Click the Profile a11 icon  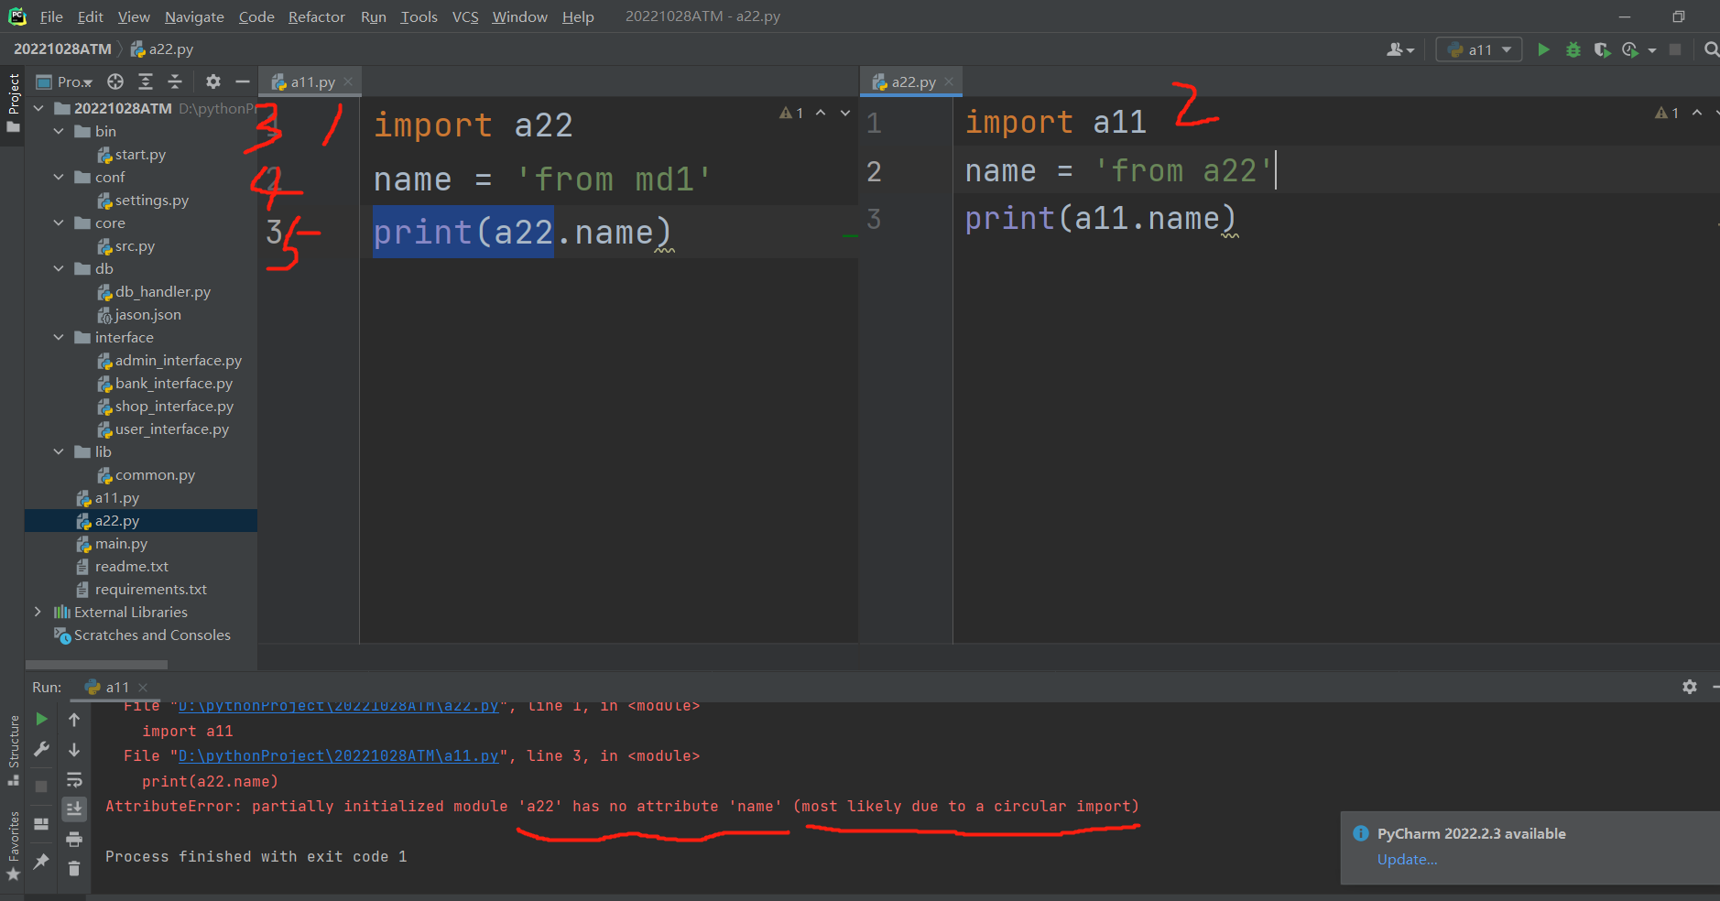tap(1630, 49)
